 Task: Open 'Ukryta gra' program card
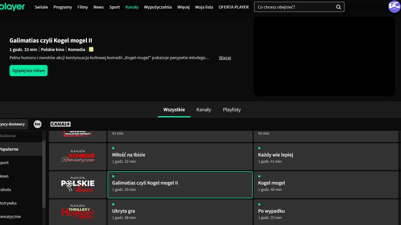(x=180, y=212)
